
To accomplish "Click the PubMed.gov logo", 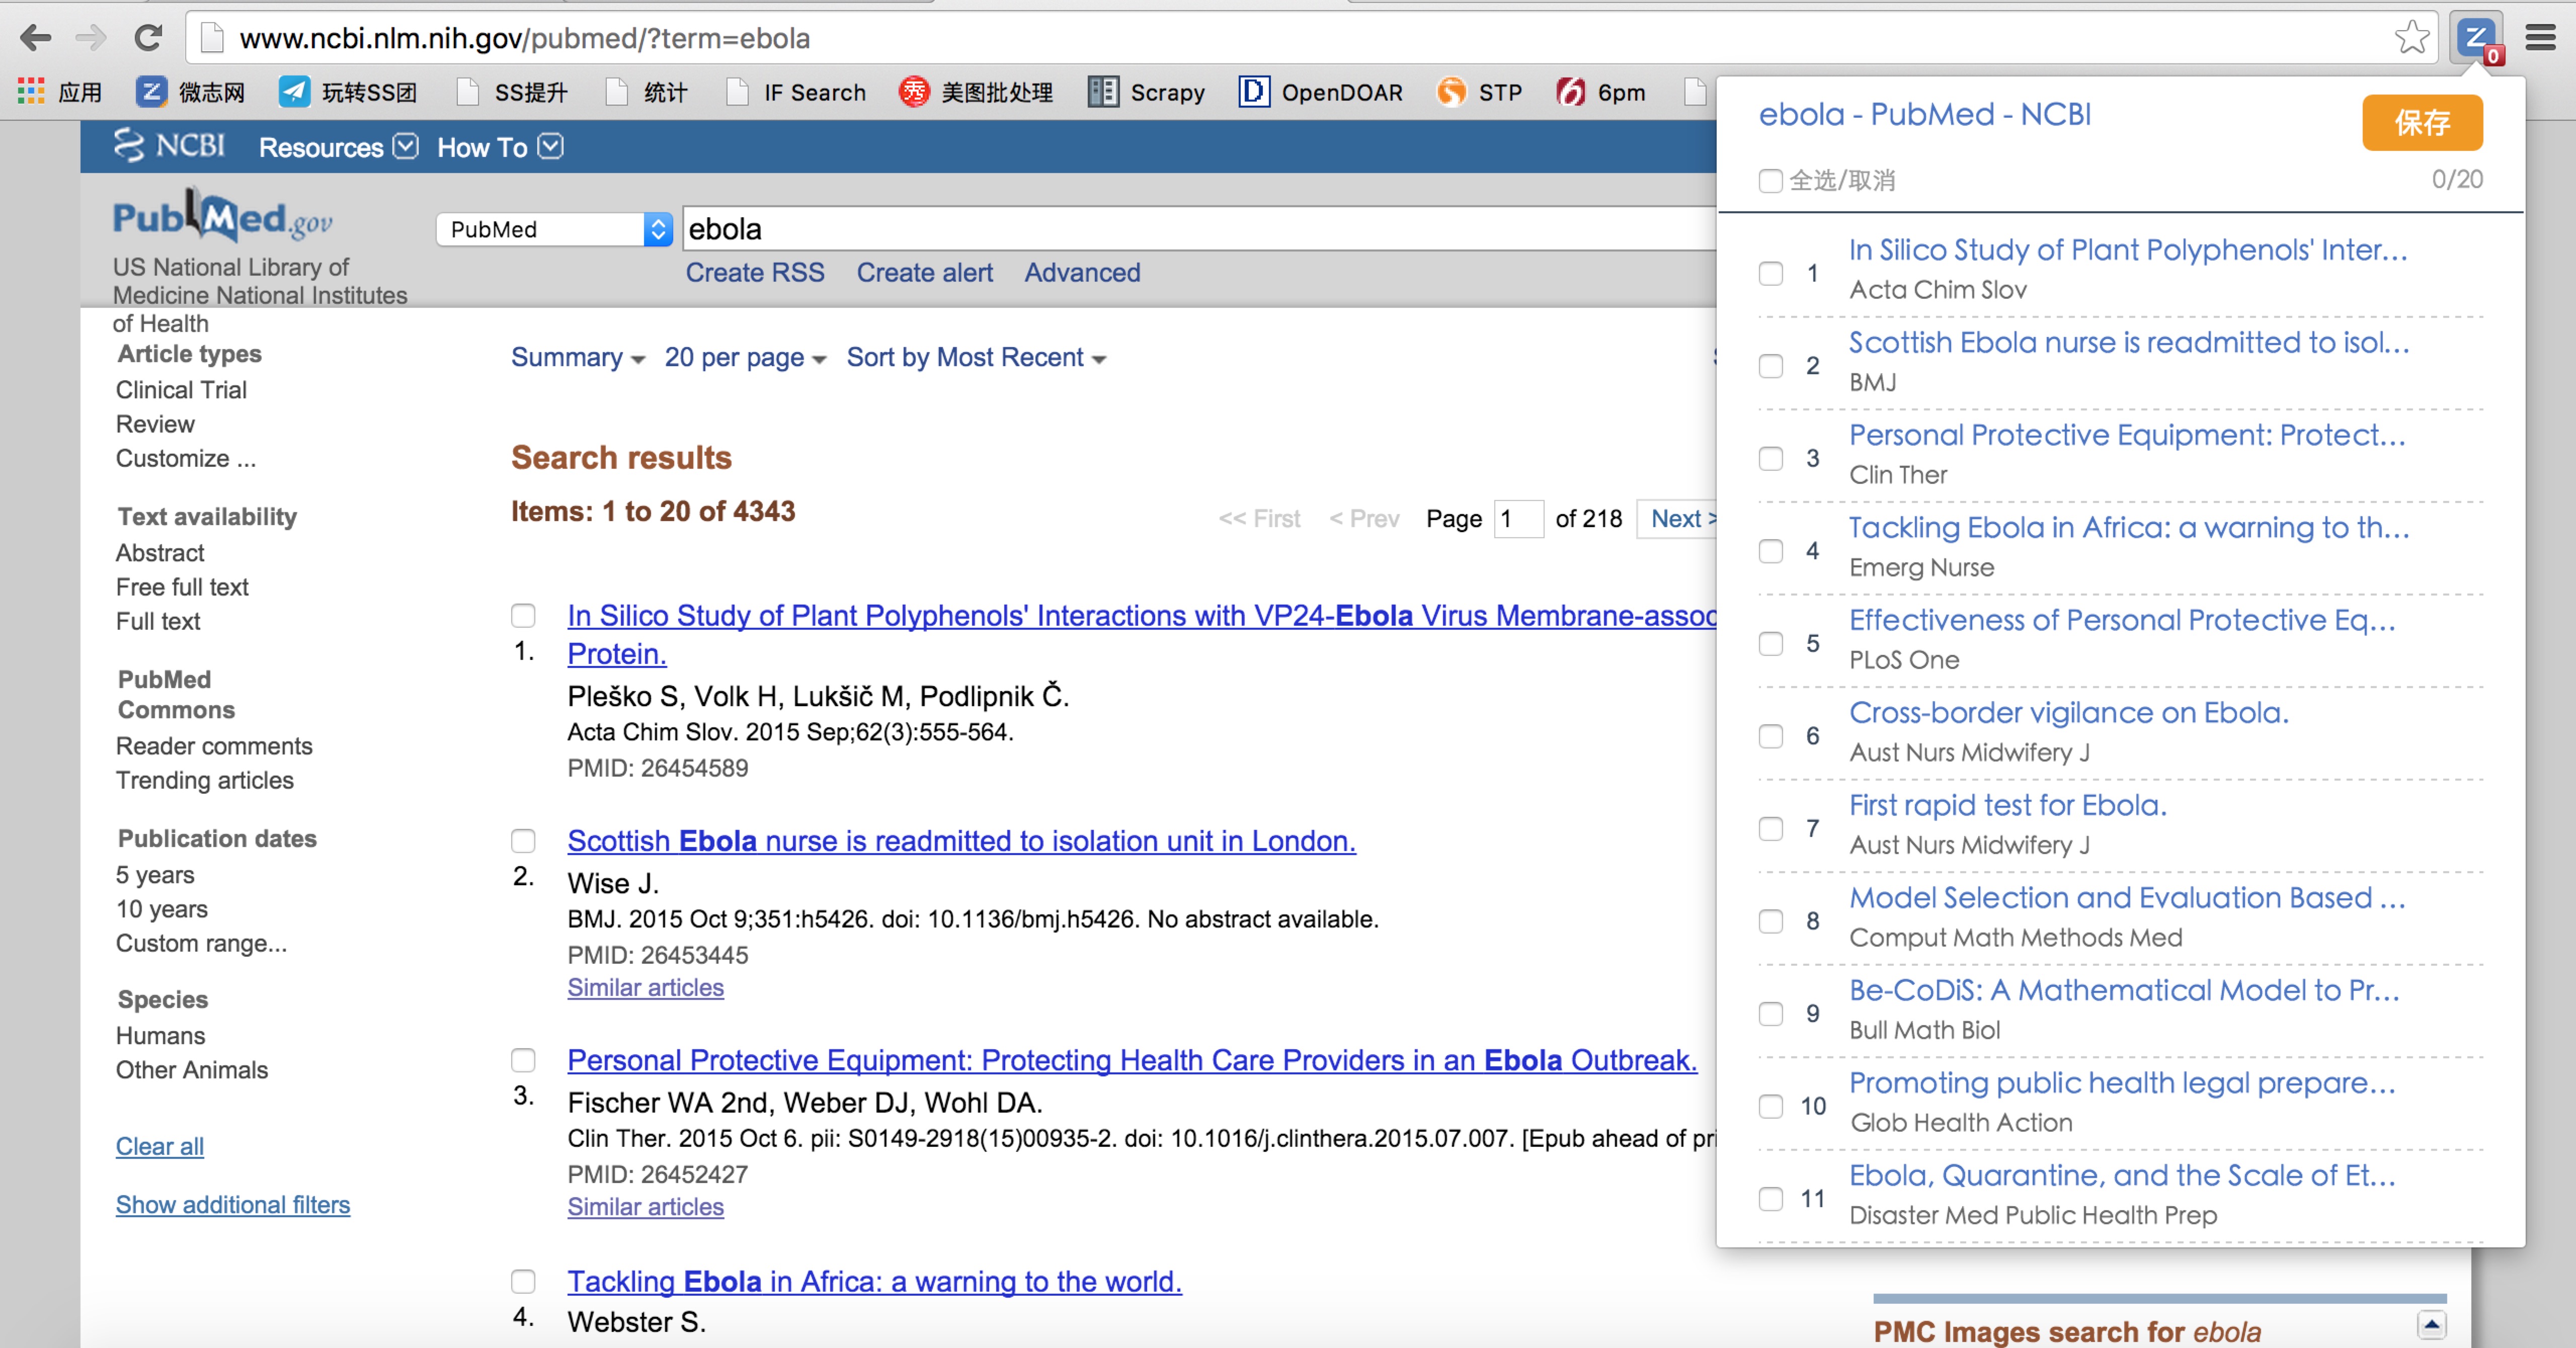I will pyautogui.click(x=222, y=216).
